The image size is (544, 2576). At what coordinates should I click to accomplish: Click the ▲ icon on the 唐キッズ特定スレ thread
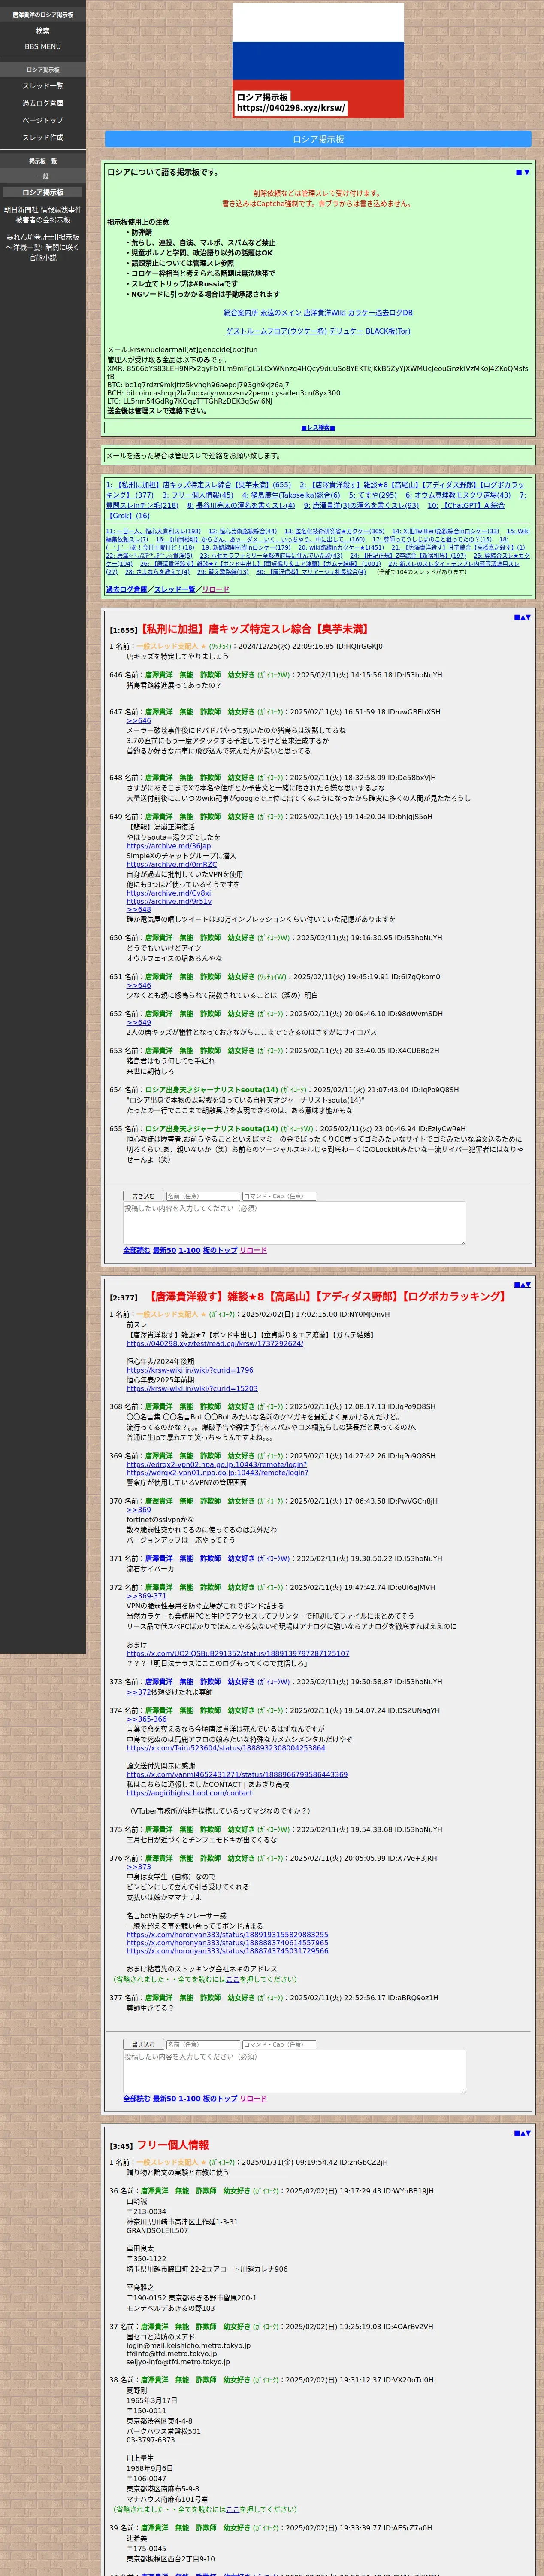pyautogui.click(x=522, y=617)
